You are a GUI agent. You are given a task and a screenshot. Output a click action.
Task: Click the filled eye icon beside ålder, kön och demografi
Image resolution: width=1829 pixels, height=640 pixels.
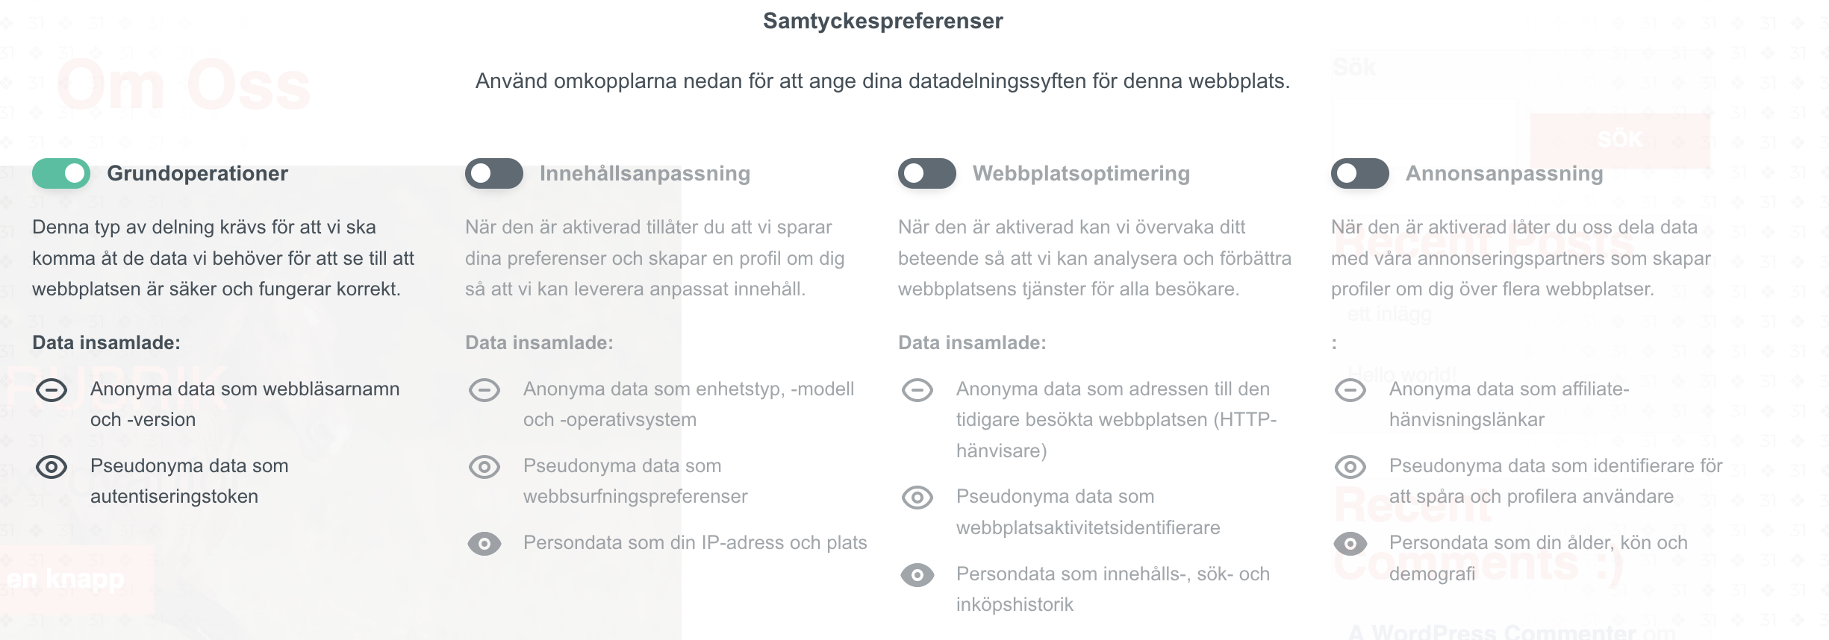[x=1350, y=544]
